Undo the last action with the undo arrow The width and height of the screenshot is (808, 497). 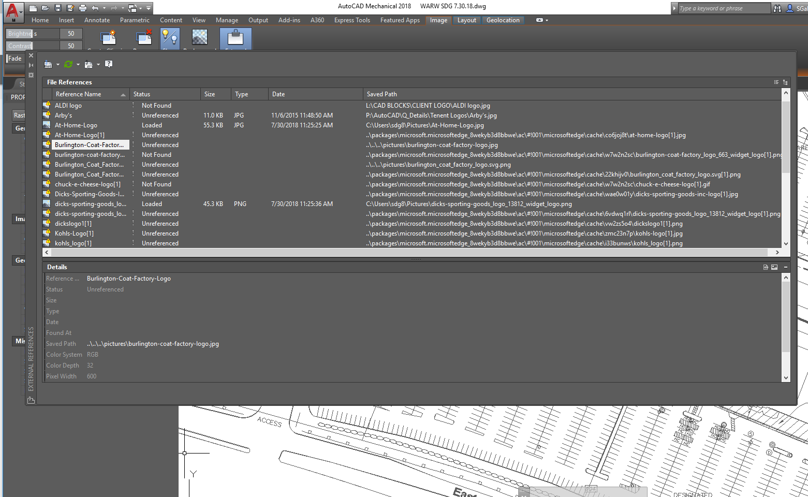coord(95,8)
